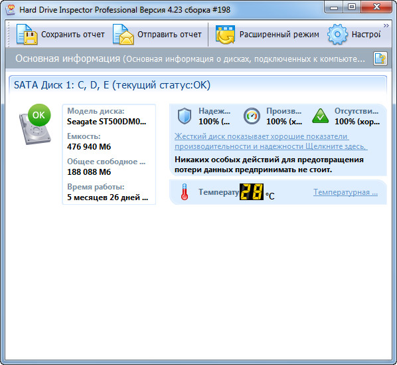Click the Отправить отчет label
This screenshot has width=397, height=365.
point(169,35)
